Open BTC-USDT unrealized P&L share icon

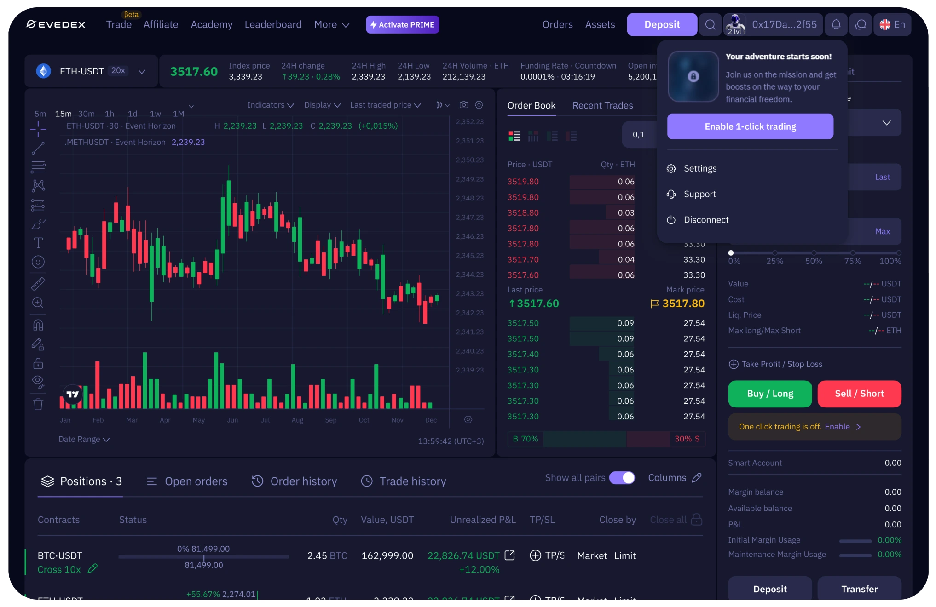tap(509, 555)
